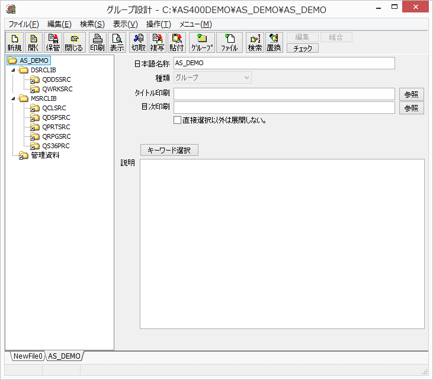Open the 種類 dropdown
Viewport: 433px width, 380px height.
[x=213, y=78]
